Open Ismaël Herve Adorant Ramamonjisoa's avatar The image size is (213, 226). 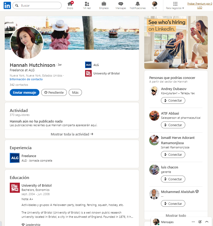tap(154, 140)
